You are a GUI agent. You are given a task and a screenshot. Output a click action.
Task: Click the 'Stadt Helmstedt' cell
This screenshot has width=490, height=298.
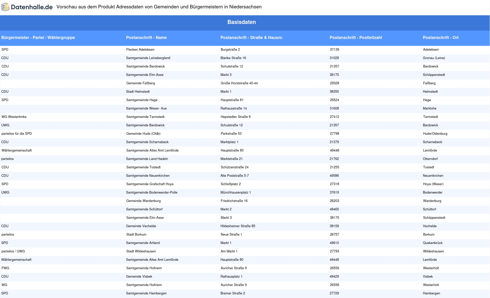[172, 92]
